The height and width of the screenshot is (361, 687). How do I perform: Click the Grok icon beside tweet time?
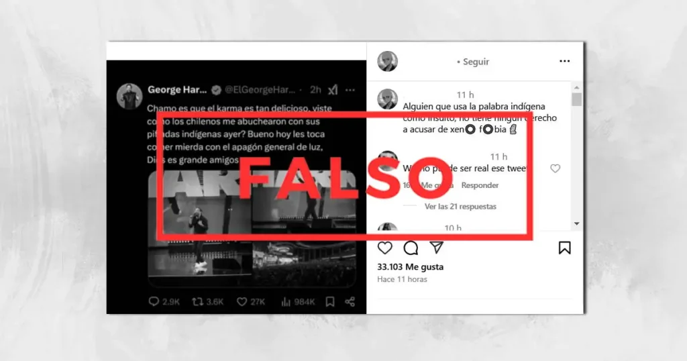[333, 90]
